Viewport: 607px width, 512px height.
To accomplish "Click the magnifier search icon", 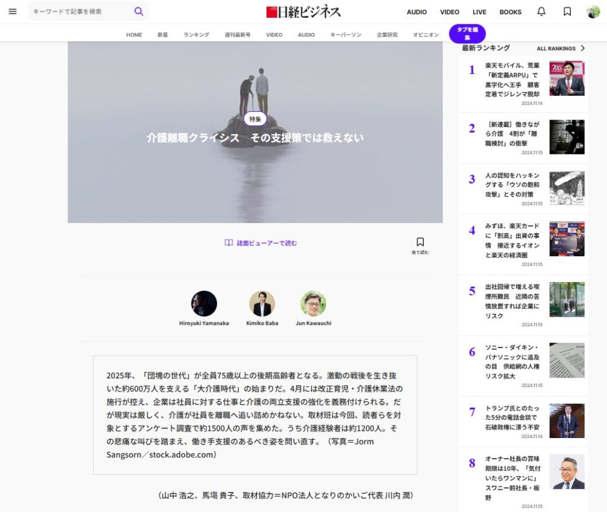I will (139, 11).
